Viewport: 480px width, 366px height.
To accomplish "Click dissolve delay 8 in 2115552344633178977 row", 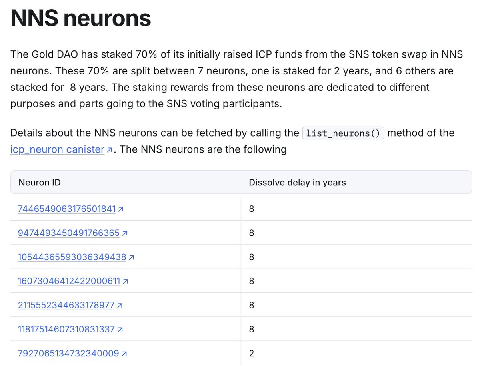I will click(x=251, y=305).
